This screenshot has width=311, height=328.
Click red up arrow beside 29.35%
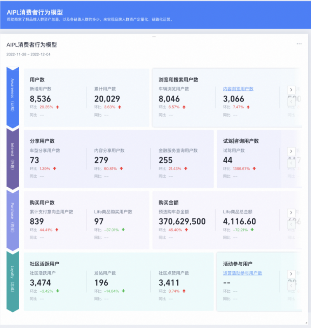[x=57, y=107]
